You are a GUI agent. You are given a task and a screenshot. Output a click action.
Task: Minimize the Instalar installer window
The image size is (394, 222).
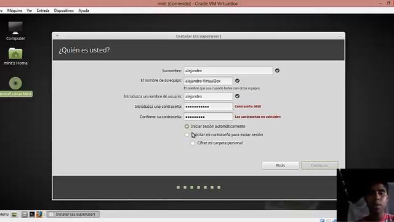[340, 36]
